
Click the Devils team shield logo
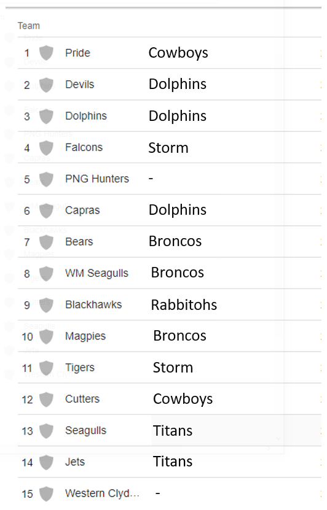[x=46, y=85]
